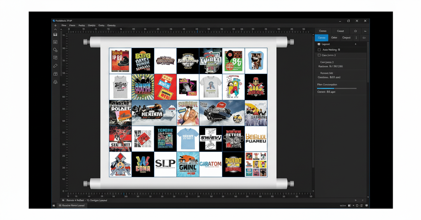The width and height of the screenshot is (421, 220).
Task: Select the GNINL blue burst design
Action: [188, 164]
